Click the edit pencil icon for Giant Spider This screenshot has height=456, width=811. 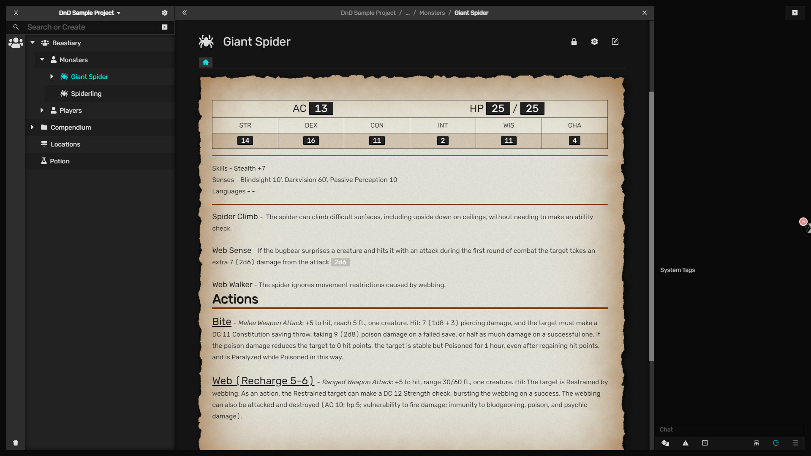[x=615, y=42]
